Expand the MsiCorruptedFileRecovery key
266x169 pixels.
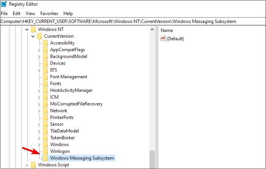click(39, 104)
